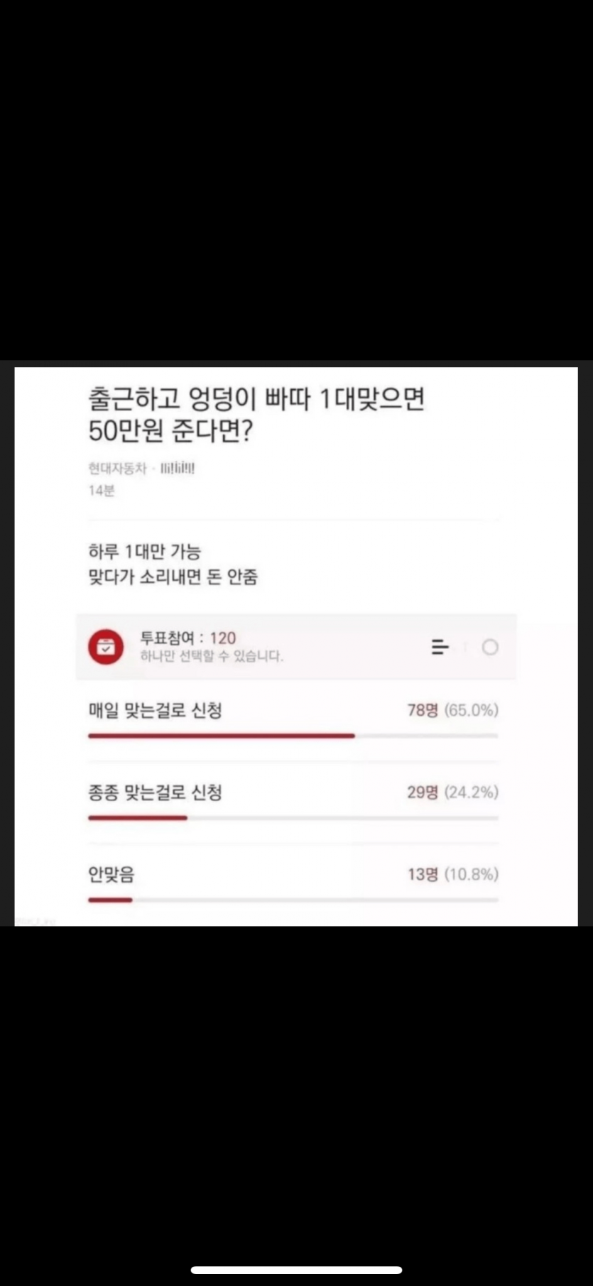The image size is (593, 1286).
Task: Select the '종종 맞는걸로 신청' poll option
Action: (155, 792)
